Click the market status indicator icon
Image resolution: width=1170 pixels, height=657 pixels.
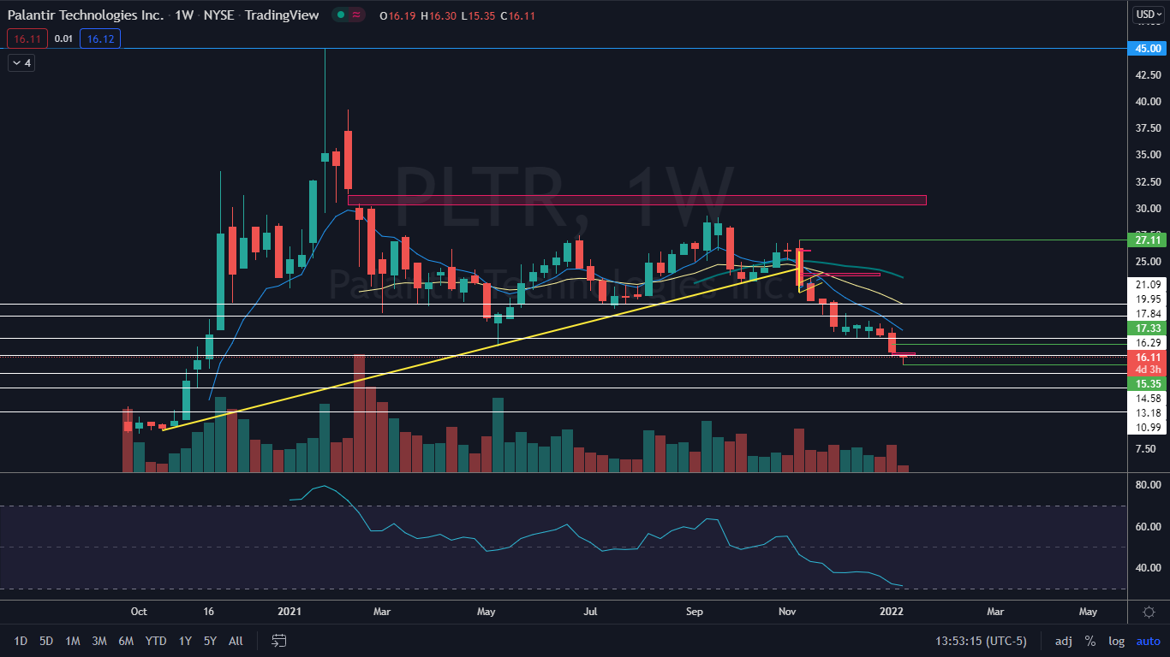(x=341, y=15)
